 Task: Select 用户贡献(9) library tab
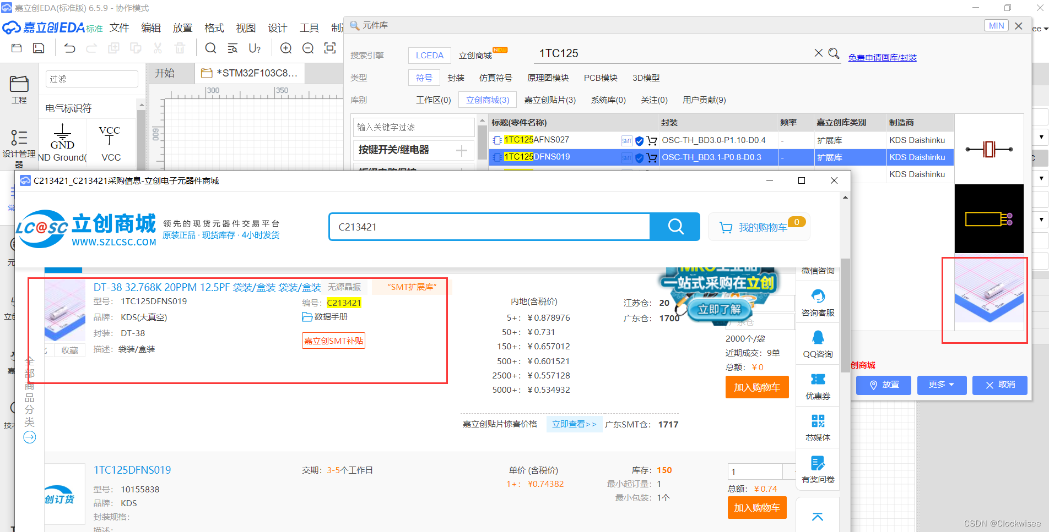pyautogui.click(x=704, y=100)
